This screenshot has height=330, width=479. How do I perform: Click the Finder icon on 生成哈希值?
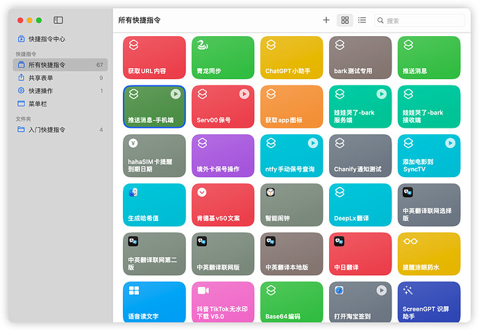tap(133, 192)
